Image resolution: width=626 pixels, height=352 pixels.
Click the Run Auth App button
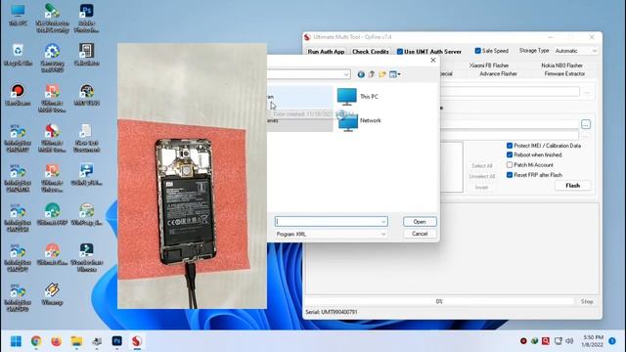coord(326,52)
